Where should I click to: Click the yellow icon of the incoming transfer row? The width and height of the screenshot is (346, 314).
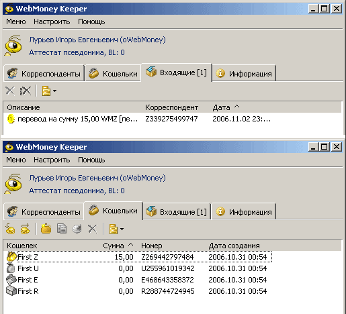(x=11, y=119)
